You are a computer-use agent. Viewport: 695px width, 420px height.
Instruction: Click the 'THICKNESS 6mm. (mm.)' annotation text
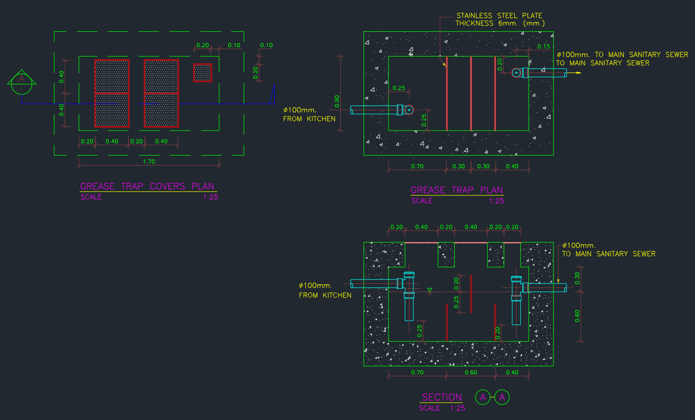click(500, 23)
